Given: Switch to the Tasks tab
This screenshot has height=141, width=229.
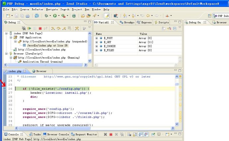Looking at the screenshot, I should click(x=35, y=134).
